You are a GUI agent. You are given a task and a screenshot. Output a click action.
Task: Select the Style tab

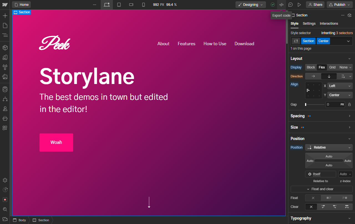click(295, 24)
